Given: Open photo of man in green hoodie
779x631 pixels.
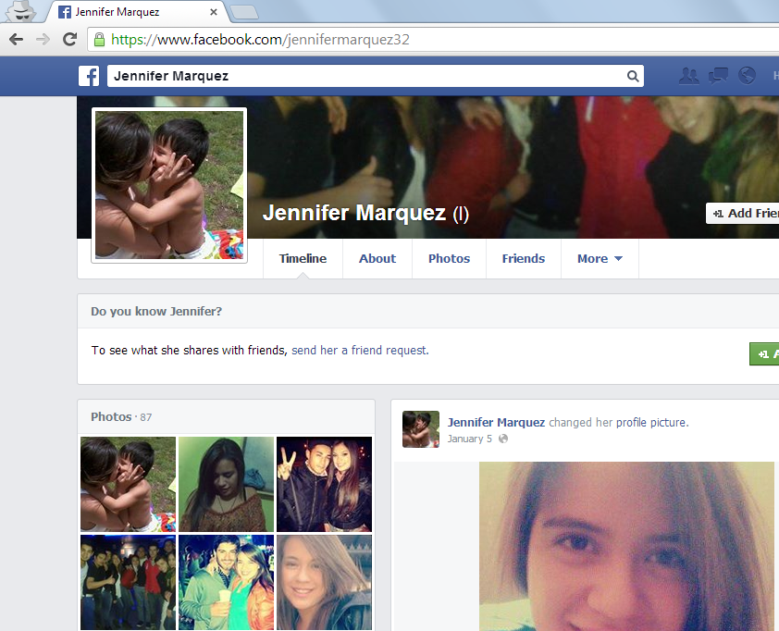Looking at the screenshot, I should click(x=226, y=582).
